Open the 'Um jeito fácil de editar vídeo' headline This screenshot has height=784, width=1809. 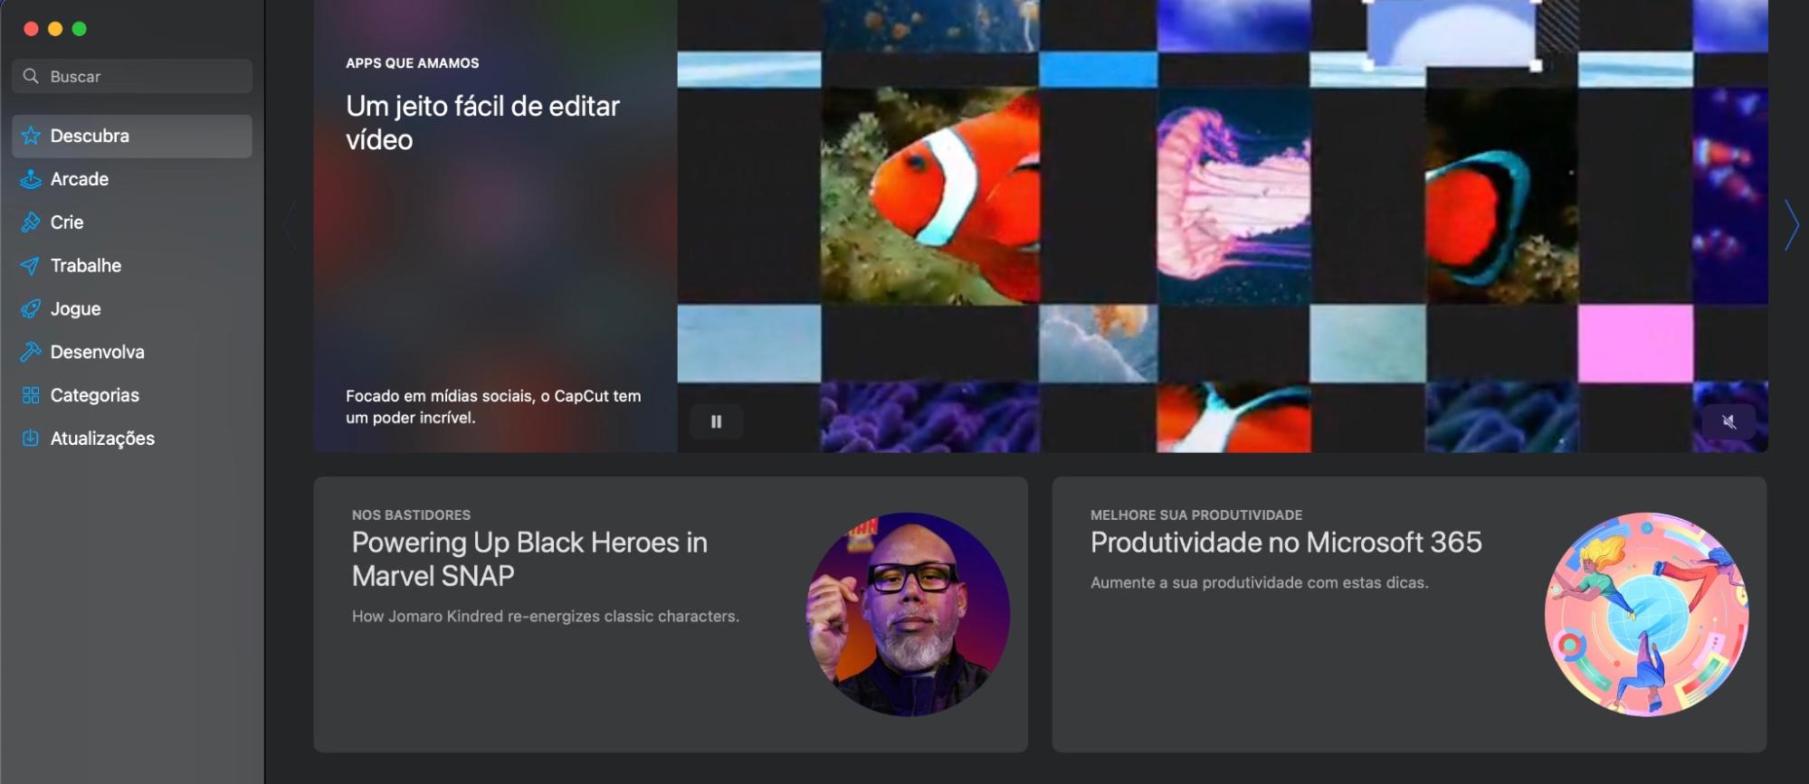[482, 123]
